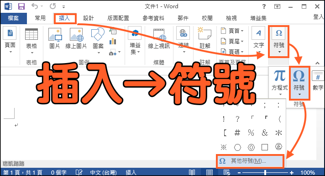Insert the # symbol from gallery

(x=237, y=133)
